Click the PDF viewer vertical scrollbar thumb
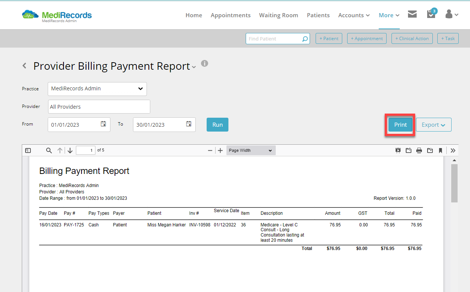470x292 pixels. (x=454, y=183)
